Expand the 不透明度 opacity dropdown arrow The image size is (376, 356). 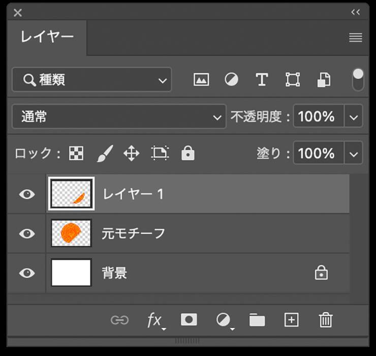pyautogui.click(x=354, y=117)
